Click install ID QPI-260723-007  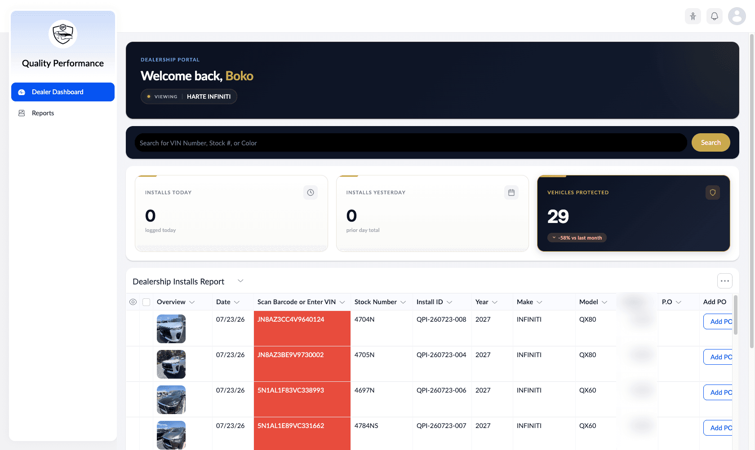pos(441,426)
